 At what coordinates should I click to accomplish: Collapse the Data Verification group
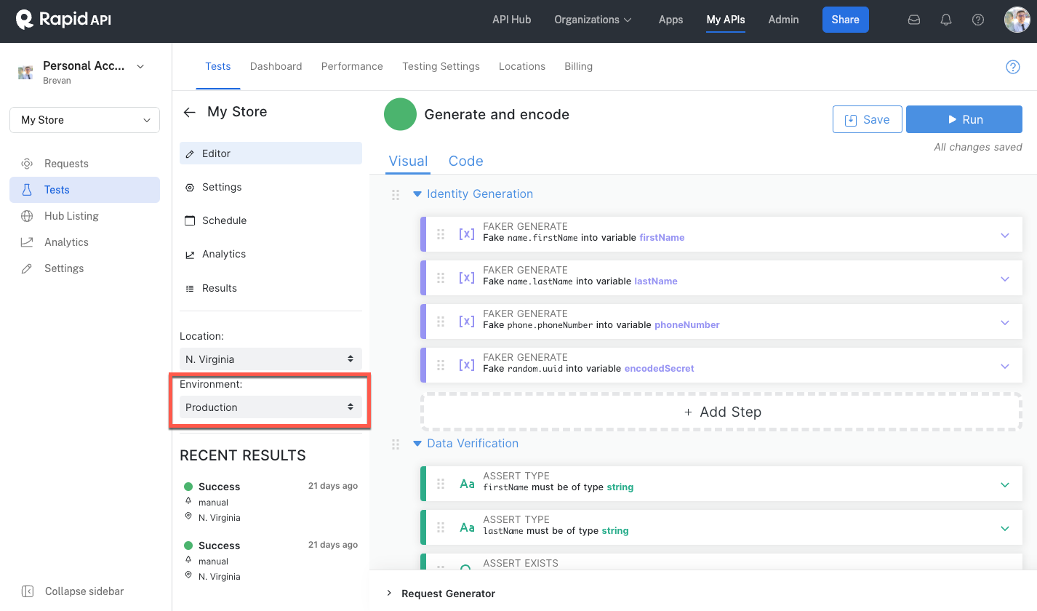417,444
